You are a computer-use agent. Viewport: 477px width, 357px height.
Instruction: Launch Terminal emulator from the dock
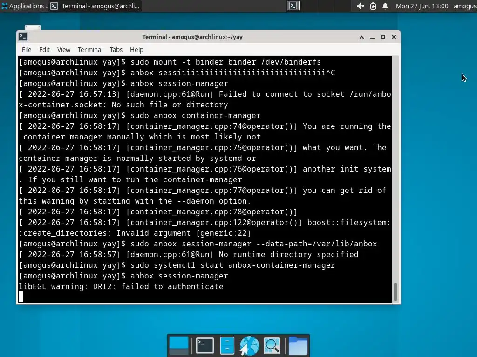point(205,345)
